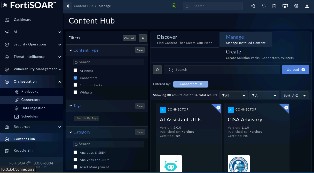Expand the Resources menu chevron
The height and width of the screenshot is (173, 314).
60,127
